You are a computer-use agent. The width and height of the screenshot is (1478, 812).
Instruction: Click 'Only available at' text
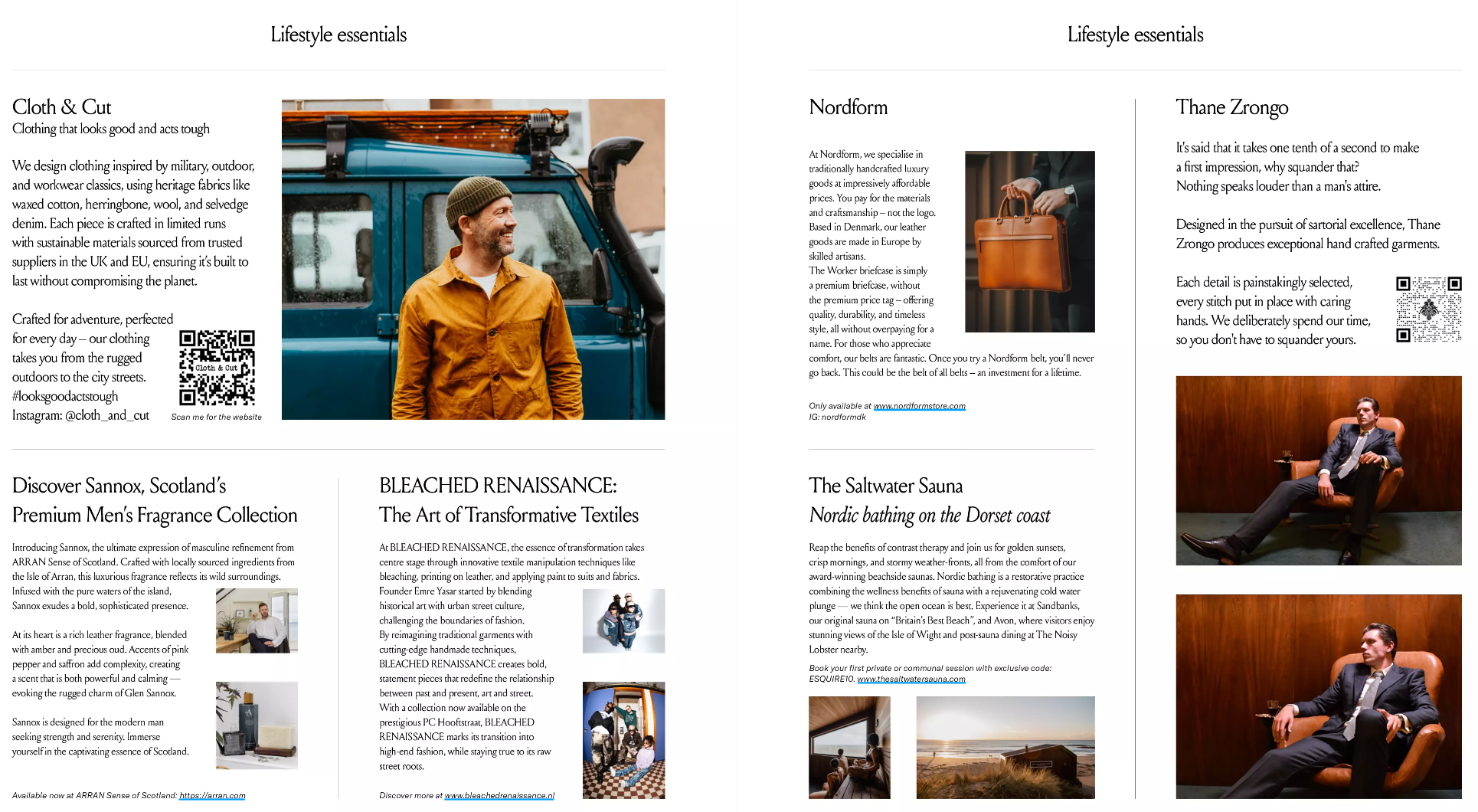click(x=840, y=406)
